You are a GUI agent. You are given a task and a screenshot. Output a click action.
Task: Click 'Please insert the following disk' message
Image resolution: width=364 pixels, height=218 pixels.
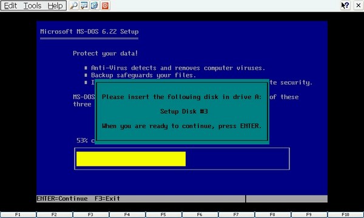point(181,97)
